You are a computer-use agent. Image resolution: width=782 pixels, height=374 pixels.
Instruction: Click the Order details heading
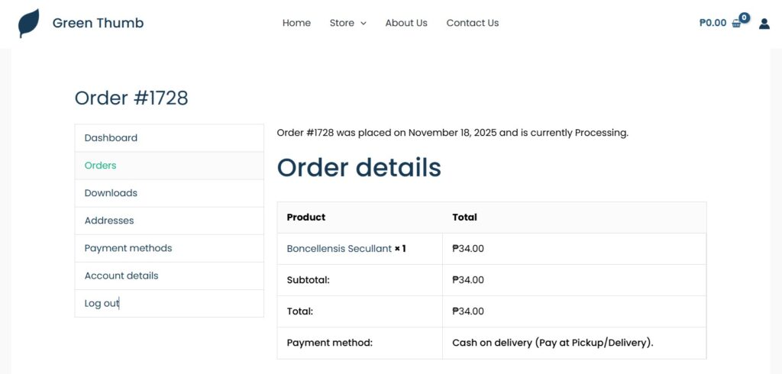click(359, 167)
